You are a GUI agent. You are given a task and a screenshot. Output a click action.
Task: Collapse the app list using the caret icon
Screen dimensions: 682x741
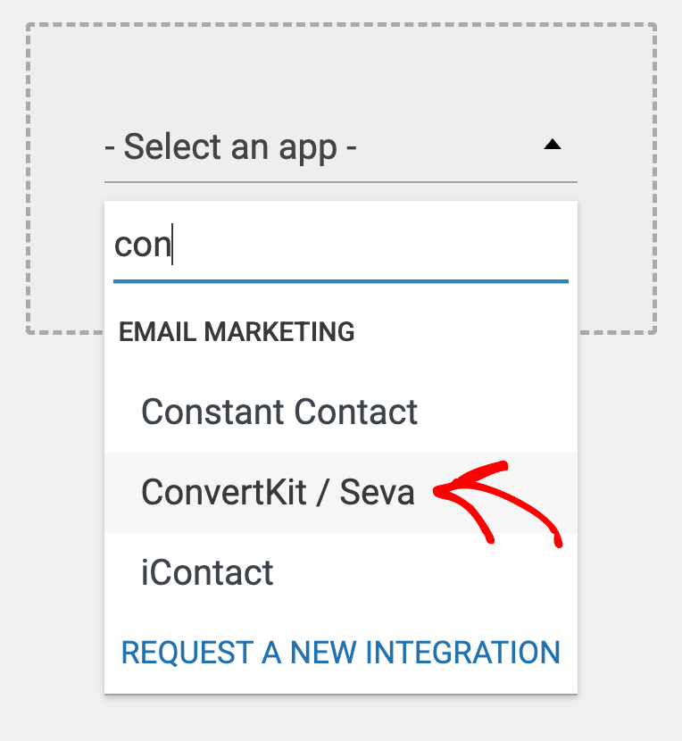click(553, 145)
